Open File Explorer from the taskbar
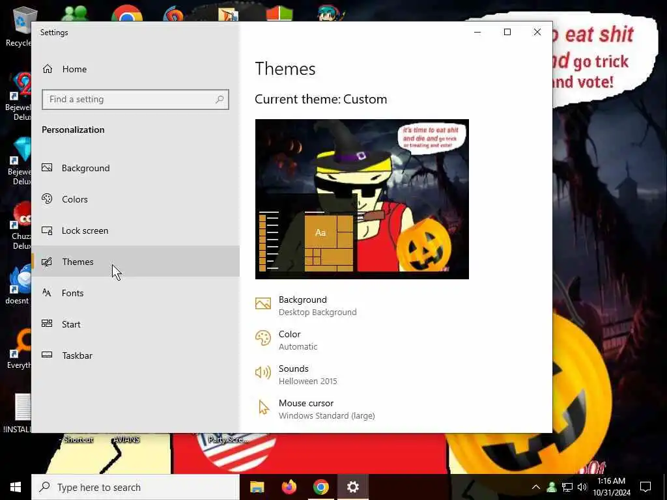This screenshot has height=500, width=667. pos(257,487)
